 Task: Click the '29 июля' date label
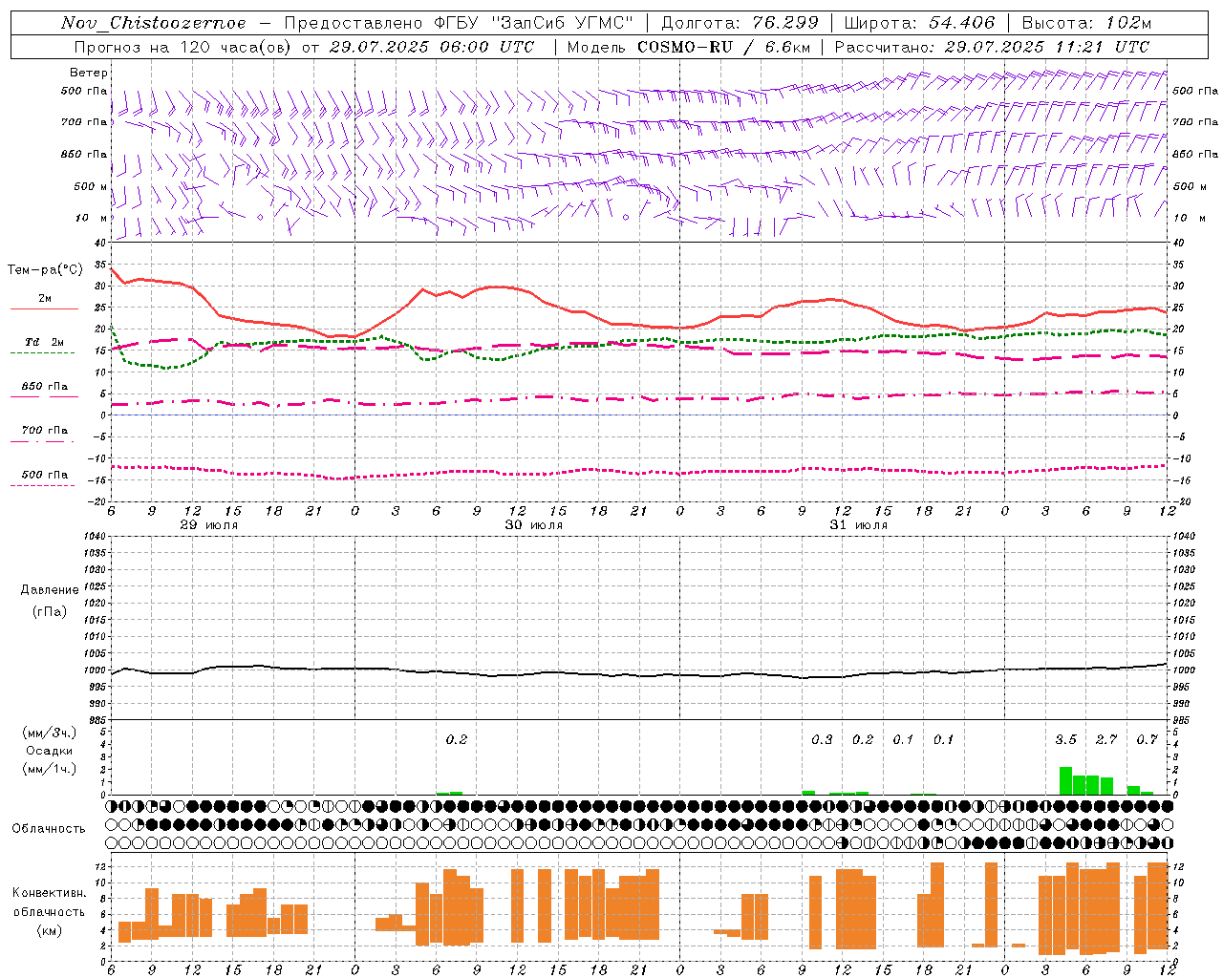click(209, 525)
